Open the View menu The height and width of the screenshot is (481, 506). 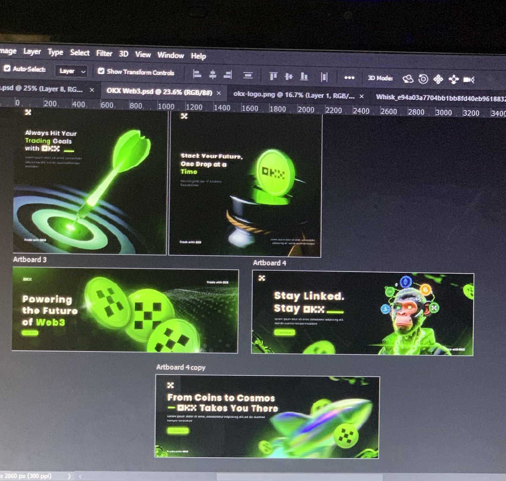coord(143,54)
